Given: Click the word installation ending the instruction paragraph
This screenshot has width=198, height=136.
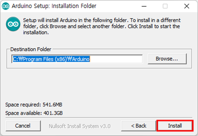Looking at the screenshot, I should coord(36,32).
